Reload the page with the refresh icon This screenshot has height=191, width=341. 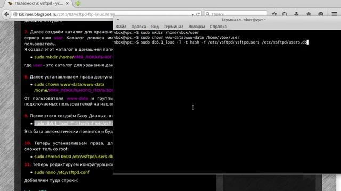[x=198, y=14]
